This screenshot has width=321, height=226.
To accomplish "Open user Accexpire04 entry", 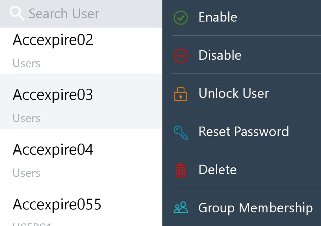I will (x=53, y=150).
